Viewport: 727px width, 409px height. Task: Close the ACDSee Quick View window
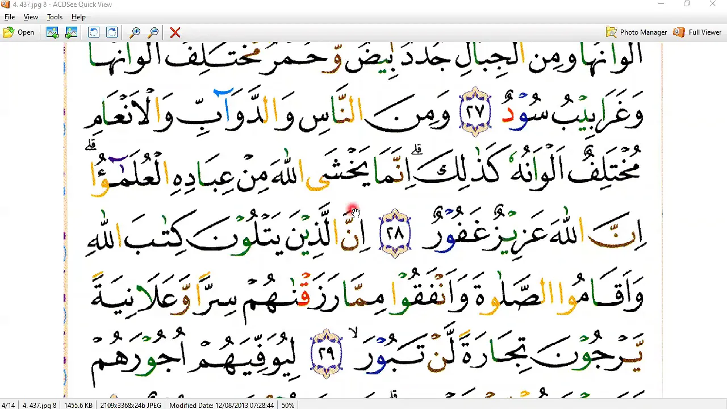(x=713, y=5)
